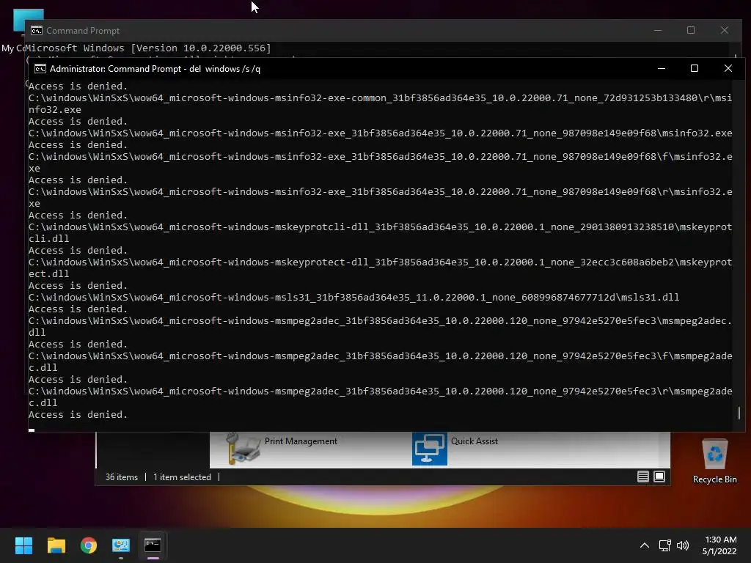Close the Administrator Command Prompt window
This screenshot has width=751, height=563.
728,68
